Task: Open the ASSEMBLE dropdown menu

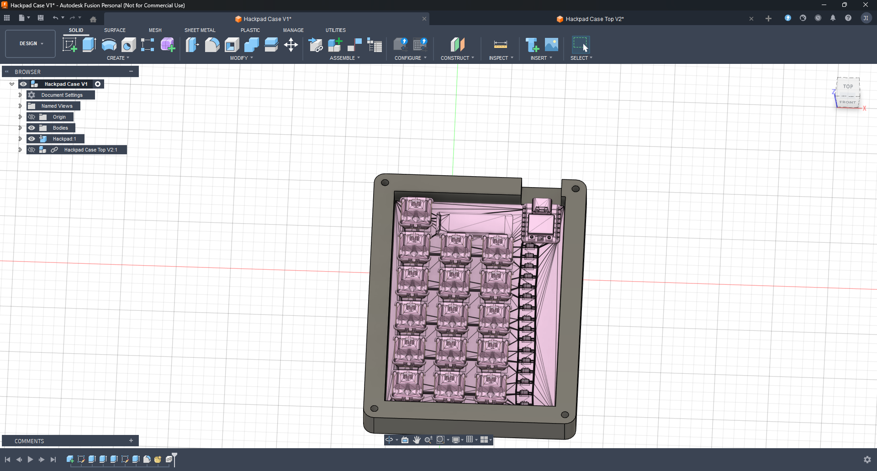Action: click(x=345, y=58)
